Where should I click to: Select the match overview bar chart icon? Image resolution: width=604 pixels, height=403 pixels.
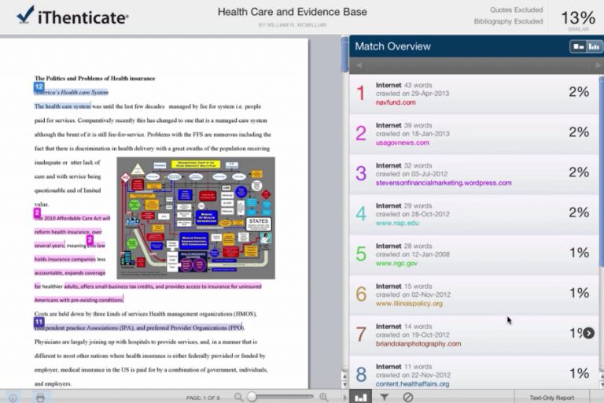click(x=361, y=397)
